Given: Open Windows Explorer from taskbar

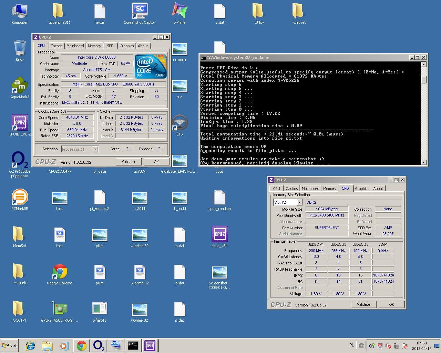Looking at the screenshot, I should (47, 345).
